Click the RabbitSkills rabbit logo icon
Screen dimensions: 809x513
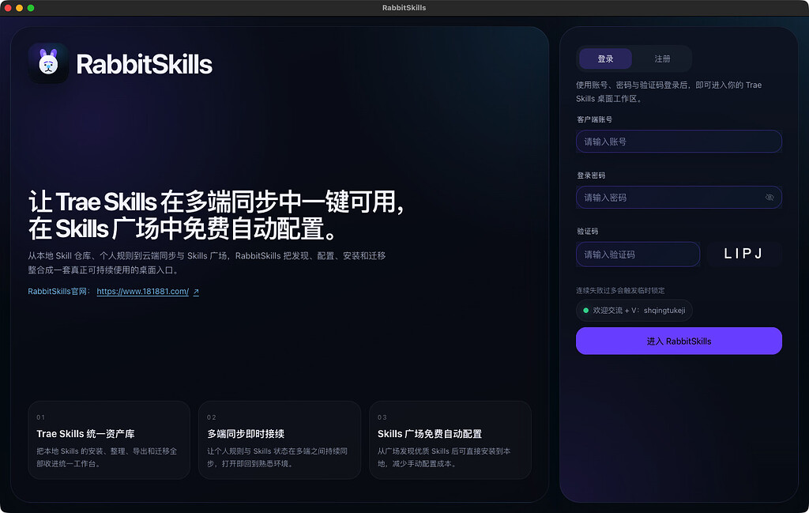(48, 63)
